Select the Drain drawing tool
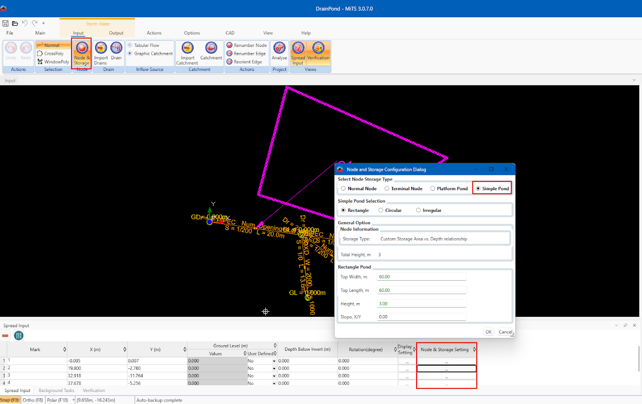 [x=116, y=51]
